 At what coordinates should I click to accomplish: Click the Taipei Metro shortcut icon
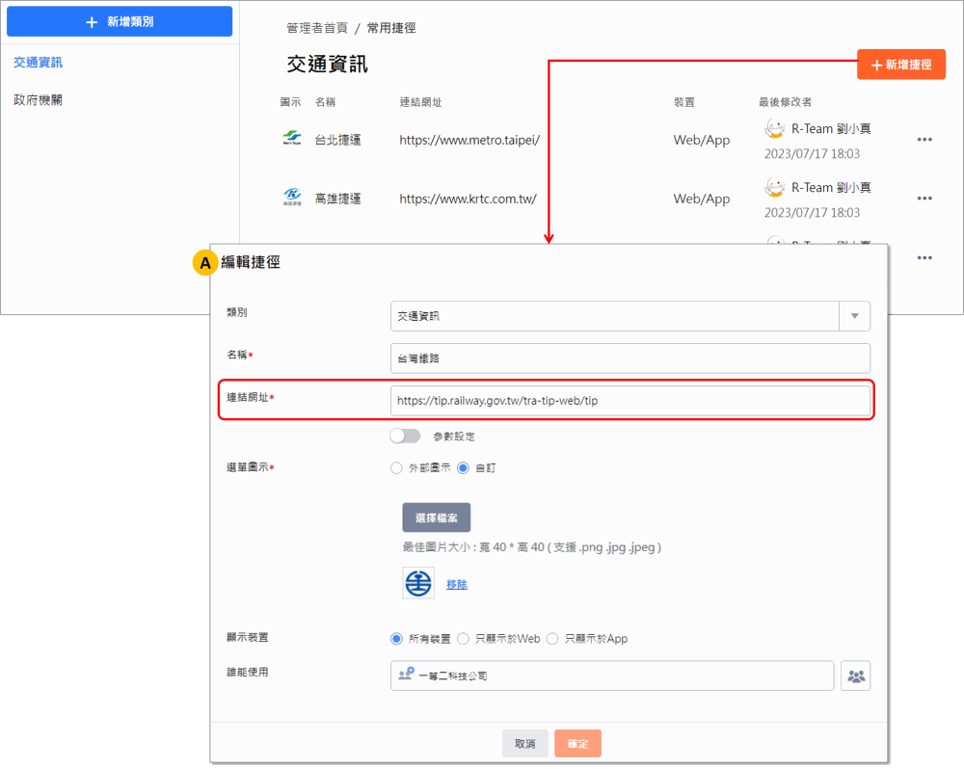click(291, 140)
